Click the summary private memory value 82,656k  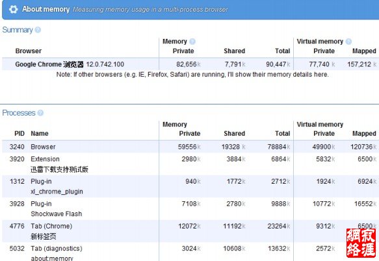click(x=189, y=64)
